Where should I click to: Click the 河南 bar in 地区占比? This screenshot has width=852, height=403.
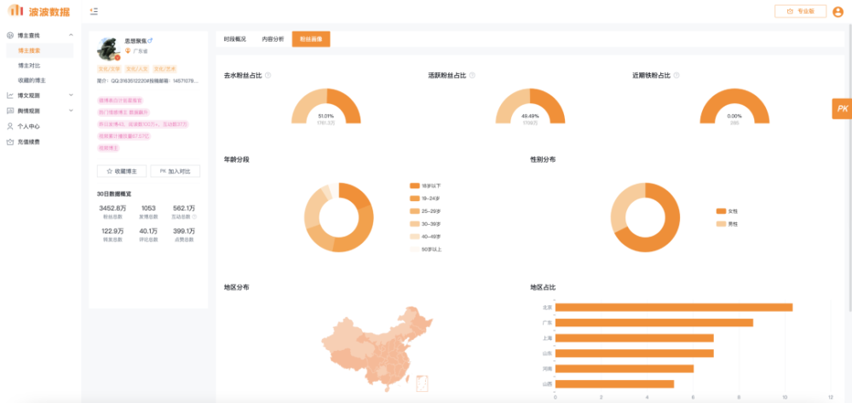click(x=625, y=369)
